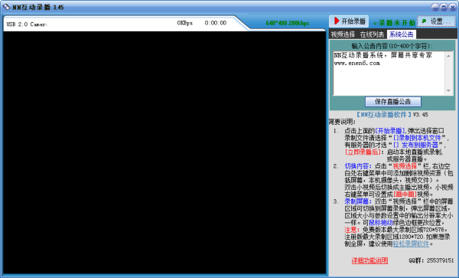The width and height of the screenshot is (459, 278).
Task: Click the 开始录播 start recording button
Action: pyautogui.click(x=349, y=21)
